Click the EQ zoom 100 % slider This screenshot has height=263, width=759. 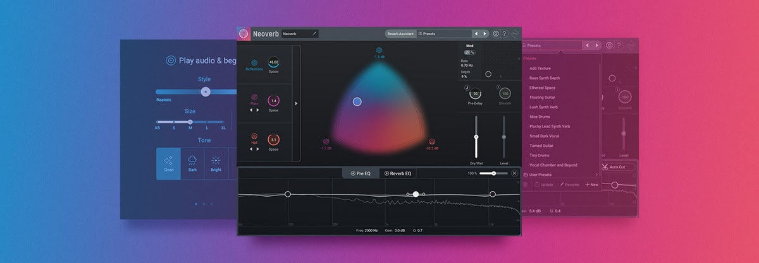point(493,173)
